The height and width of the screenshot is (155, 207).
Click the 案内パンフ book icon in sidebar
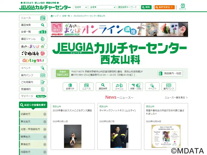point(43,75)
